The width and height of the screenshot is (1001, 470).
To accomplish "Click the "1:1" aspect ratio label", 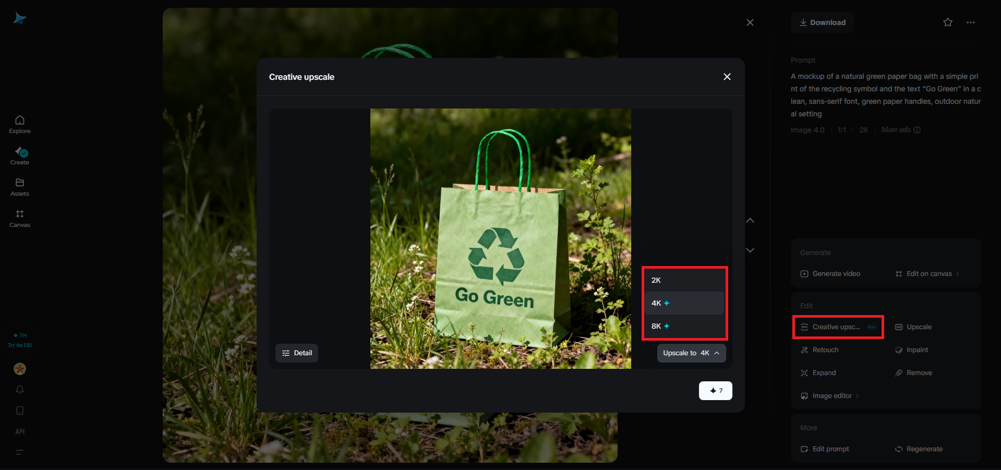I will tap(842, 130).
